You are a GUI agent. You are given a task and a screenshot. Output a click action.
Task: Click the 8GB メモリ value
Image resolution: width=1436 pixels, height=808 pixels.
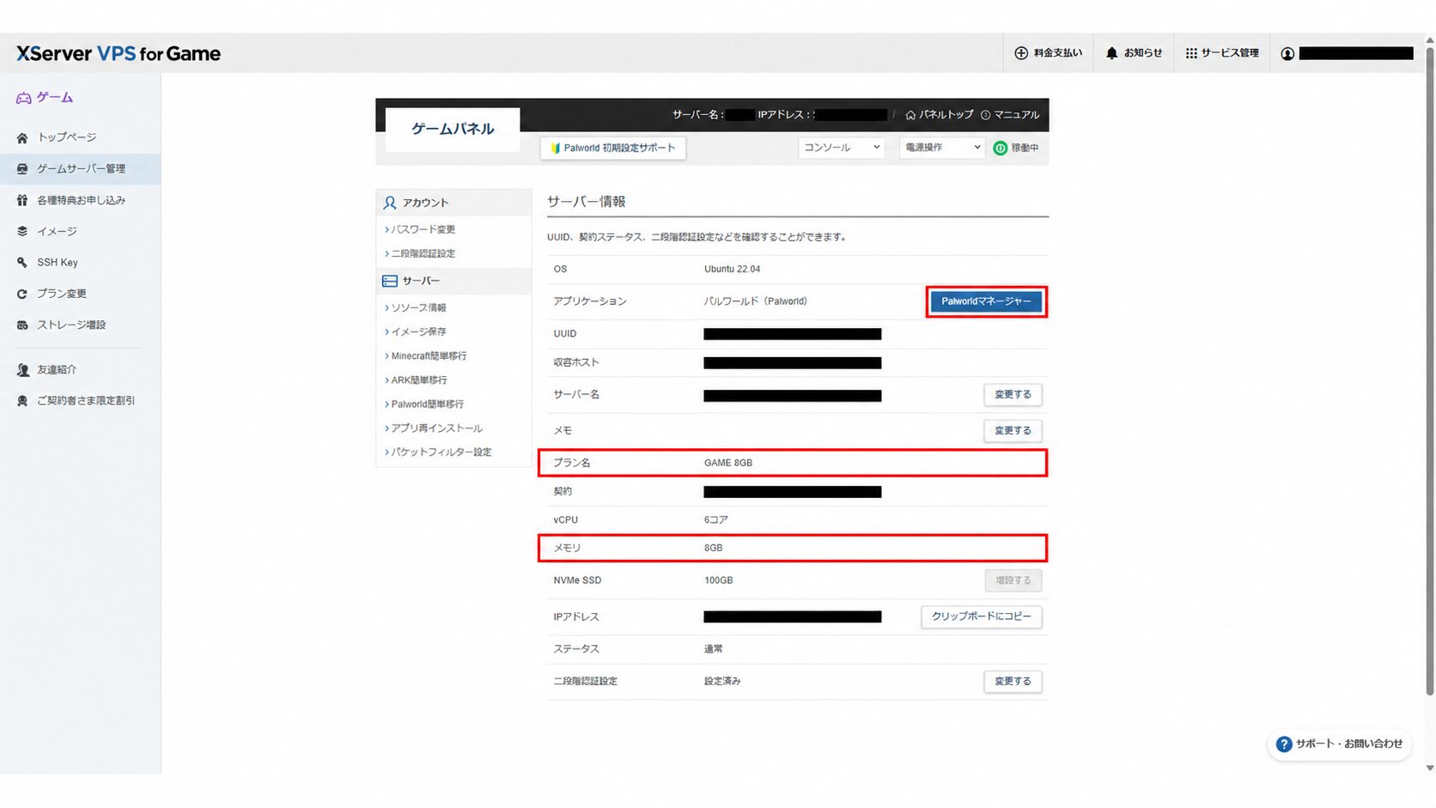click(x=713, y=548)
